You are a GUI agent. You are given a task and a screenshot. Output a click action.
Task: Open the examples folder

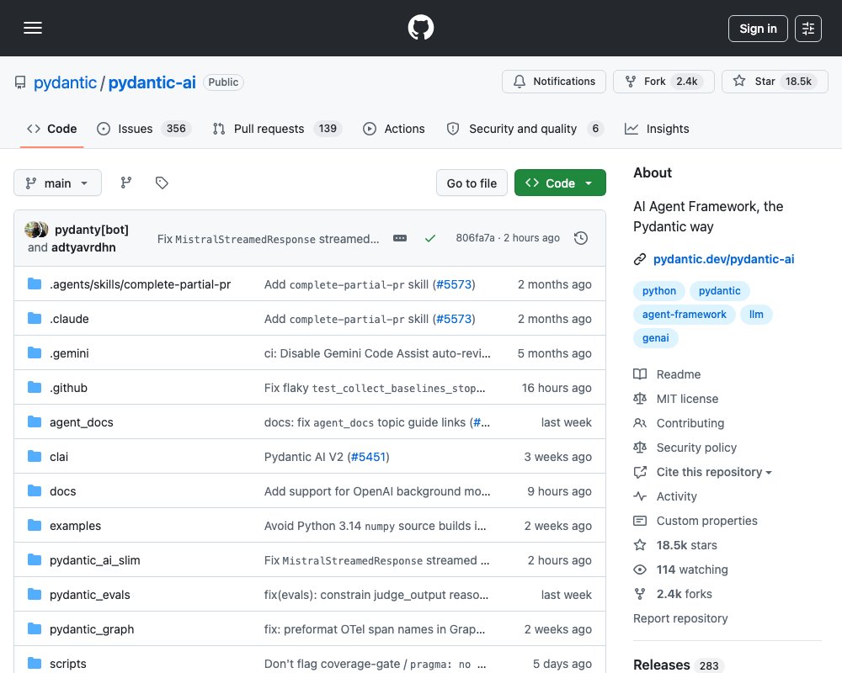[75, 526]
